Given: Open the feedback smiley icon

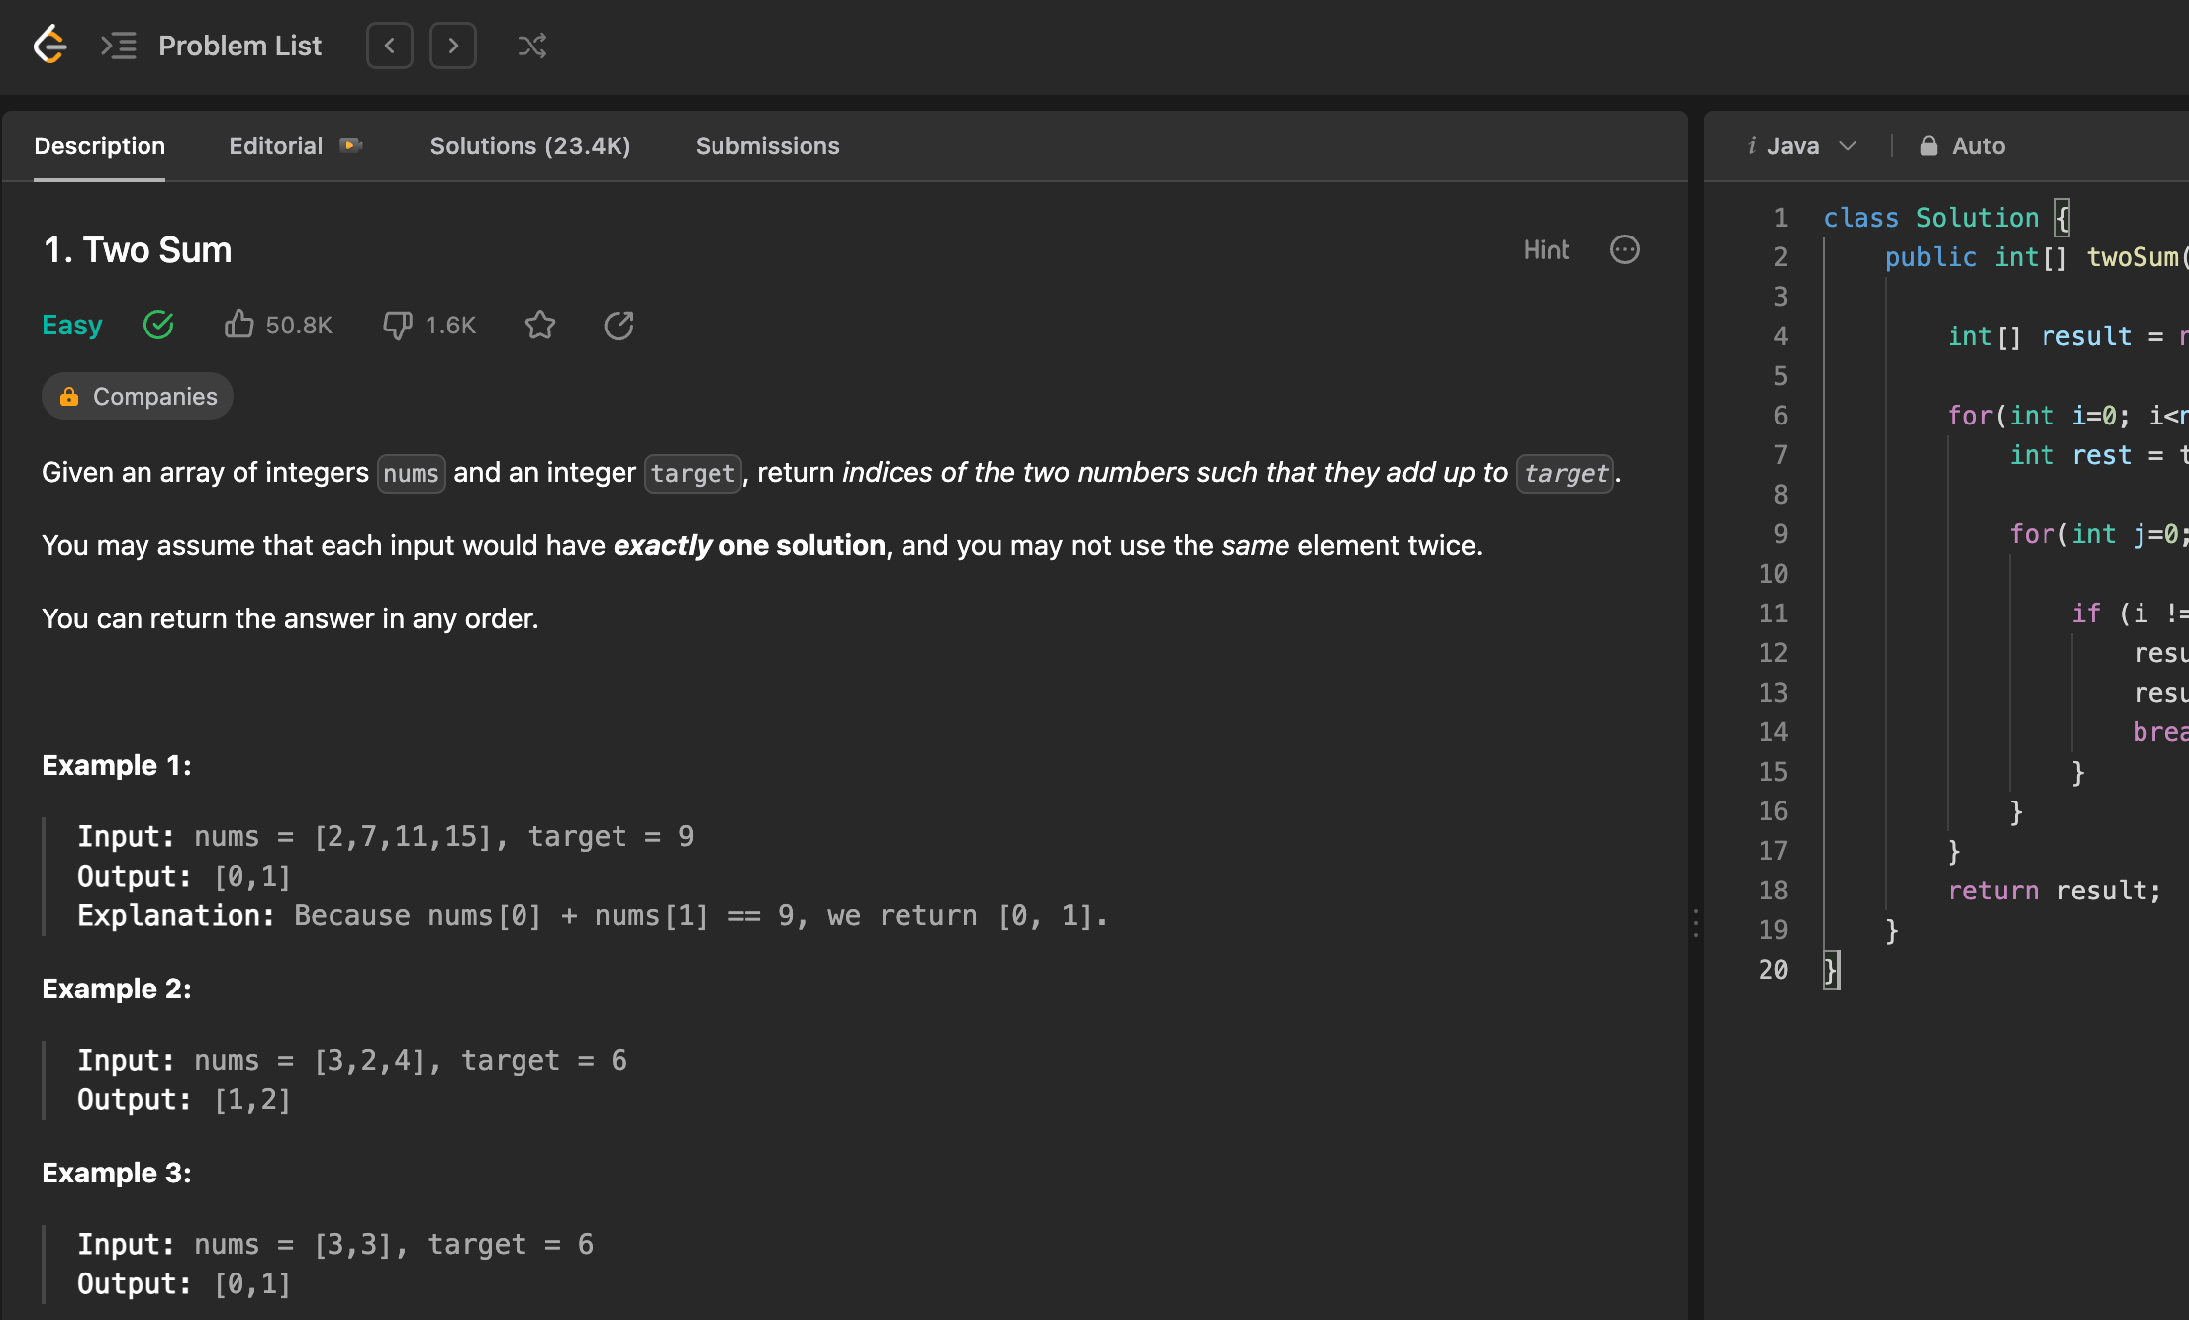Looking at the screenshot, I should pyautogui.click(x=1624, y=250).
